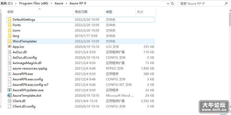Select the DefaultSettings folder name
Screen dimensions: 231x115
click(x=24, y=20)
